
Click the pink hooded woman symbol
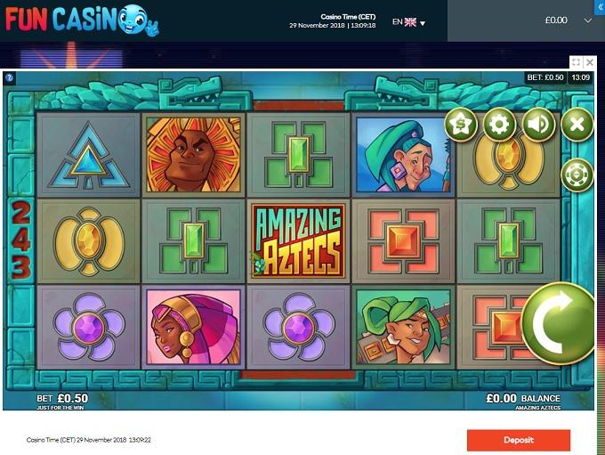coord(193,327)
